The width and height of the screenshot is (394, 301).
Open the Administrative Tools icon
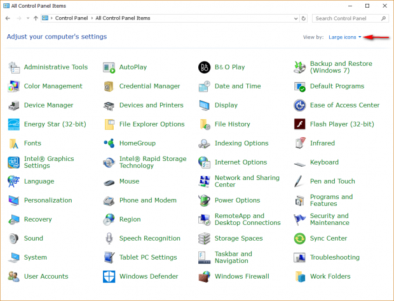point(14,67)
